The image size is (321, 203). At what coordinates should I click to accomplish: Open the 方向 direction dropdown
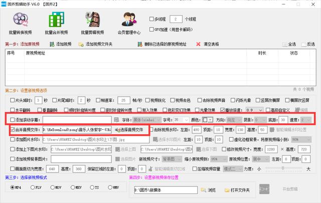(234, 120)
